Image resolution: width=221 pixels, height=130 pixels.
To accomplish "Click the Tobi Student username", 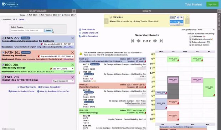I will (194, 5).
